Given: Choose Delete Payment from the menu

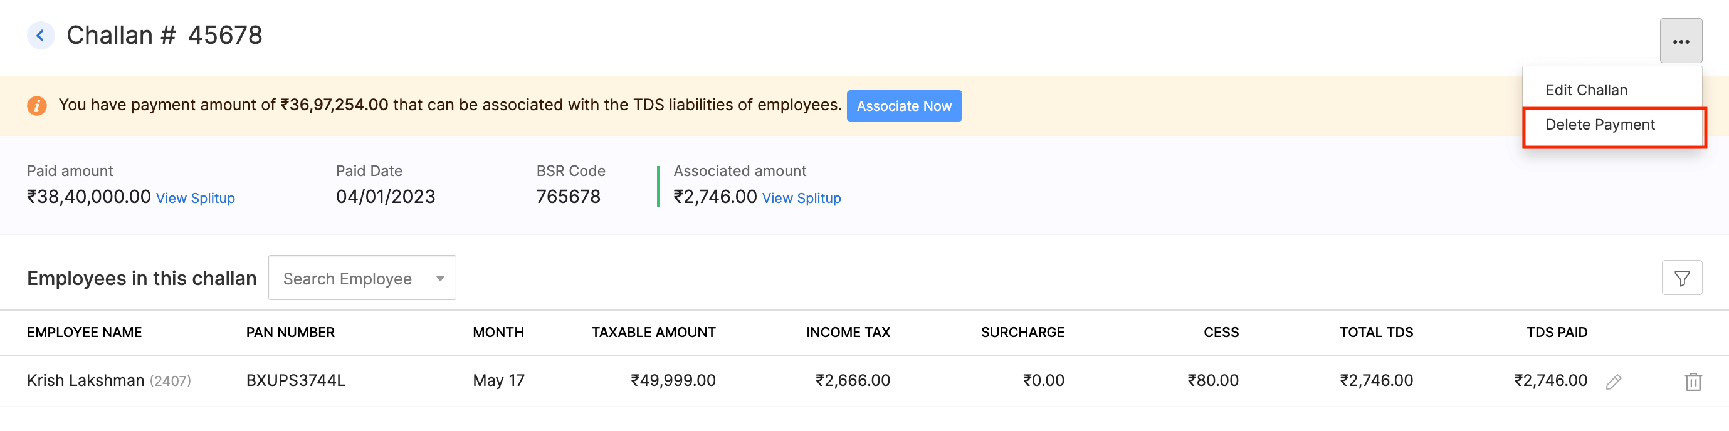Looking at the screenshot, I should pos(1599,125).
